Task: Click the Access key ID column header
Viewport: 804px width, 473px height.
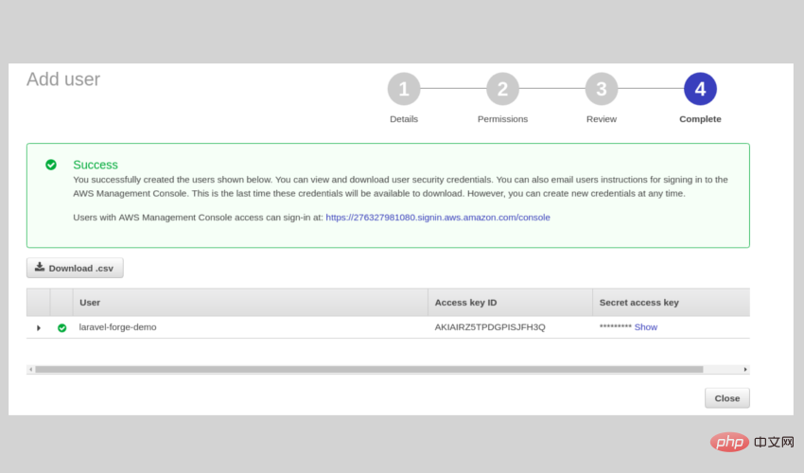Action: pos(510,302)
